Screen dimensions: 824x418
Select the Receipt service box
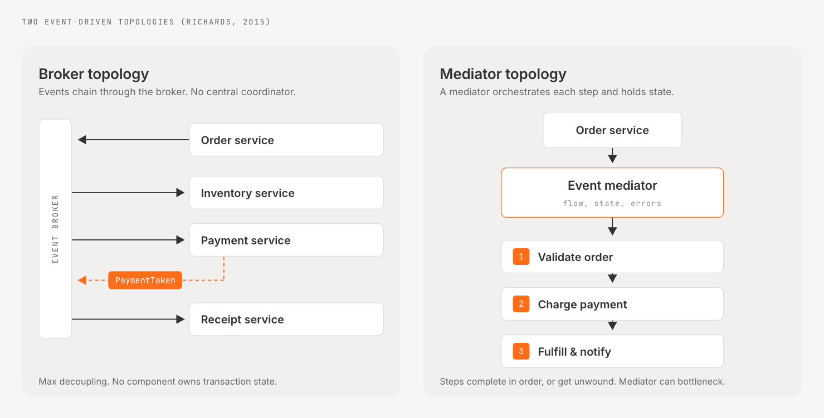tap(286, 319)
